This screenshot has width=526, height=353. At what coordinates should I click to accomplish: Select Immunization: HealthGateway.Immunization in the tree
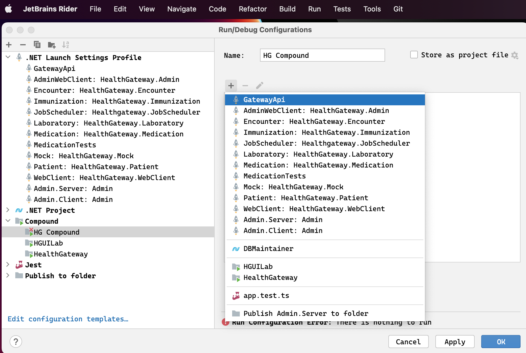pos(108,101)
